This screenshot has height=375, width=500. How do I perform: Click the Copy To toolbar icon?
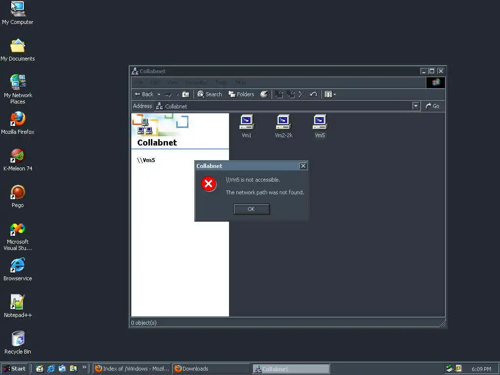pos(290,94)
